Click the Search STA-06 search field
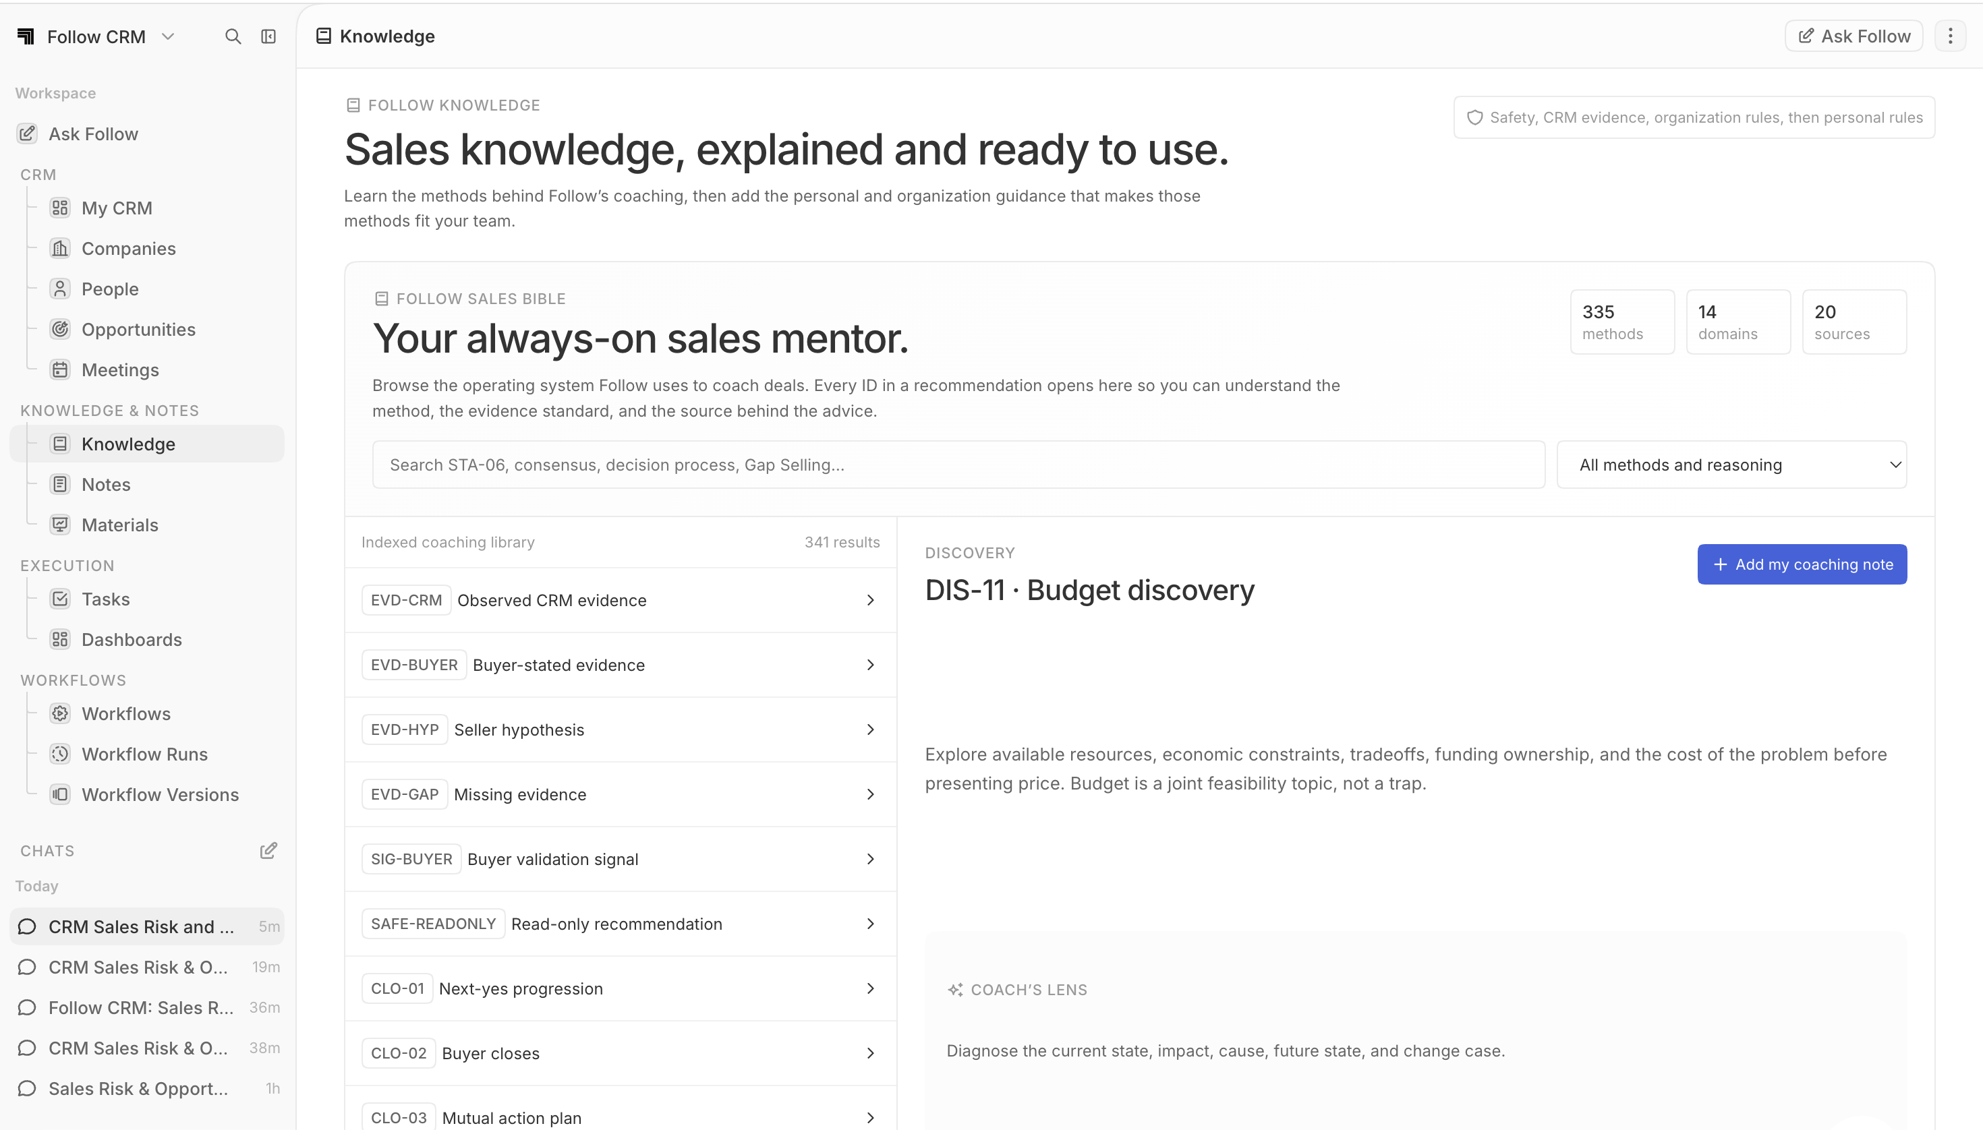Screen dimensions: 1983x1130 (x=959, y=465)
